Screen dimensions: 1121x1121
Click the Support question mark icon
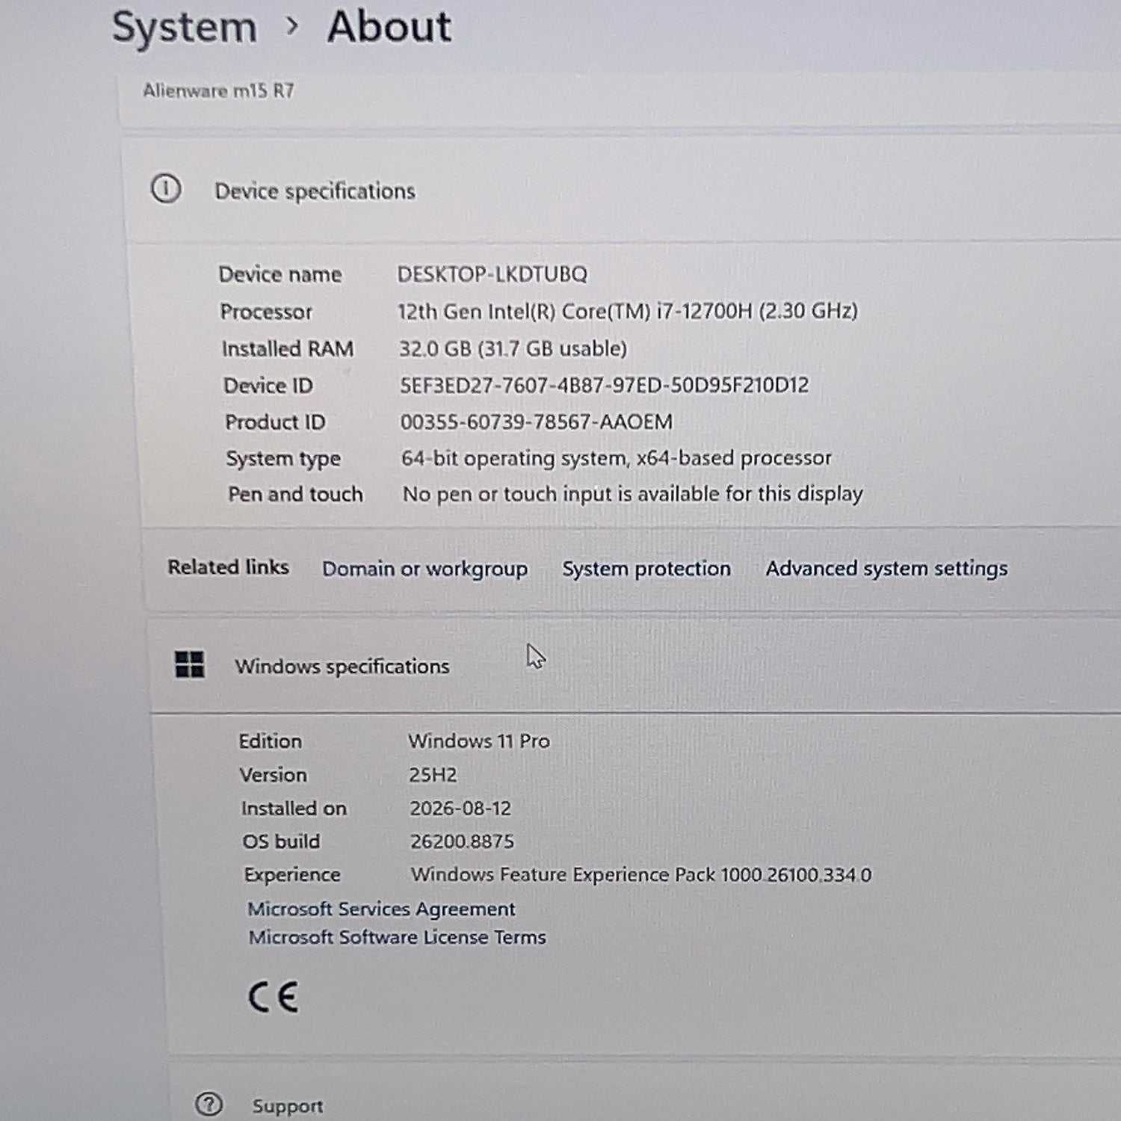coord(209,1104)
